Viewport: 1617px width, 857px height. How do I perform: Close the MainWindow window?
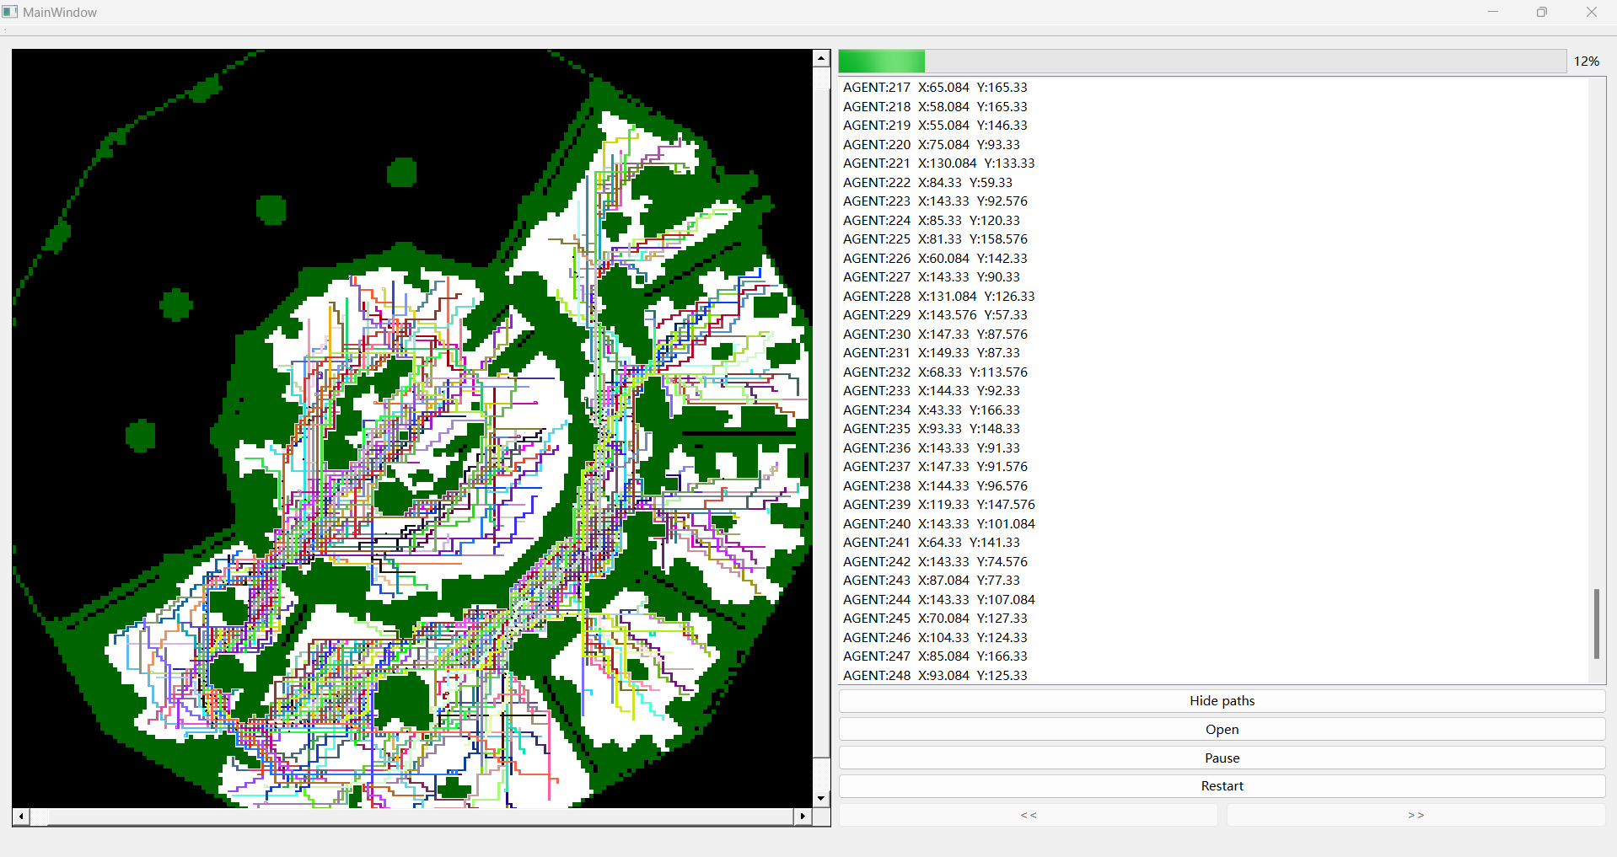[x=1592, y=12]
